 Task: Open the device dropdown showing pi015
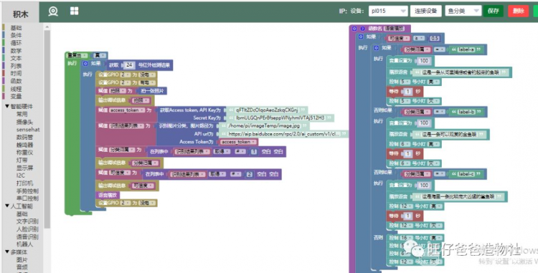[x=388, y=11]
